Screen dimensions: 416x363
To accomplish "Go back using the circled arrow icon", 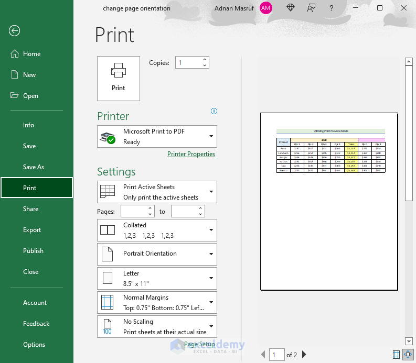I will [x=14, y=31].
